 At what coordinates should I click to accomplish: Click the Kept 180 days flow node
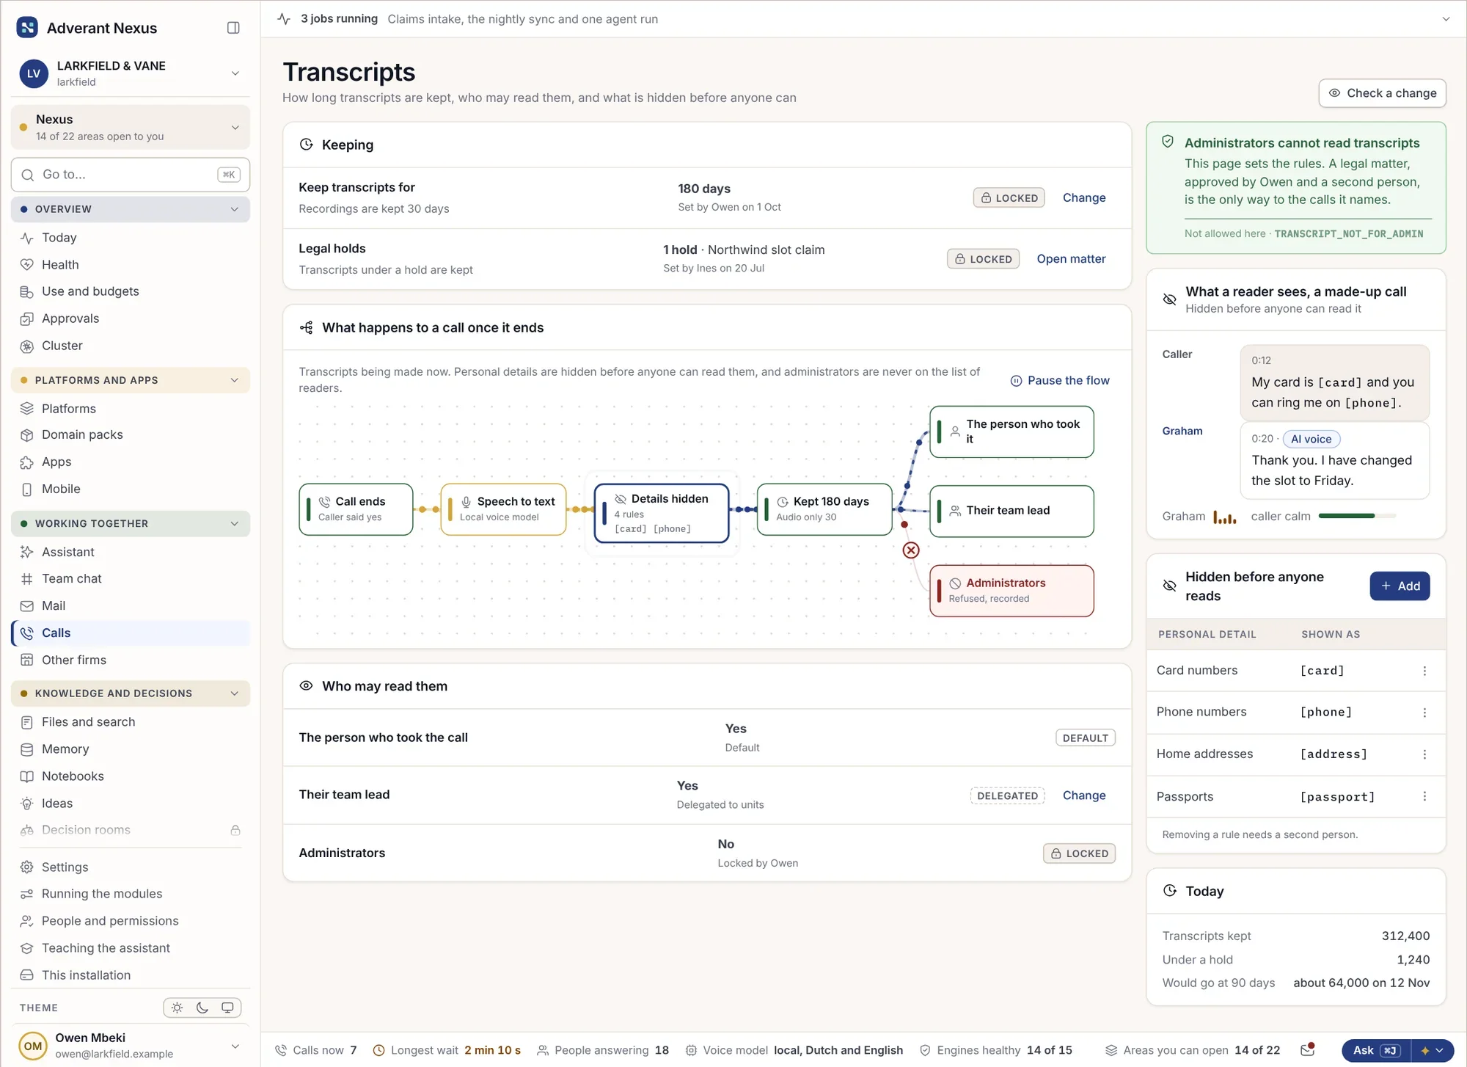coord(824,509)
